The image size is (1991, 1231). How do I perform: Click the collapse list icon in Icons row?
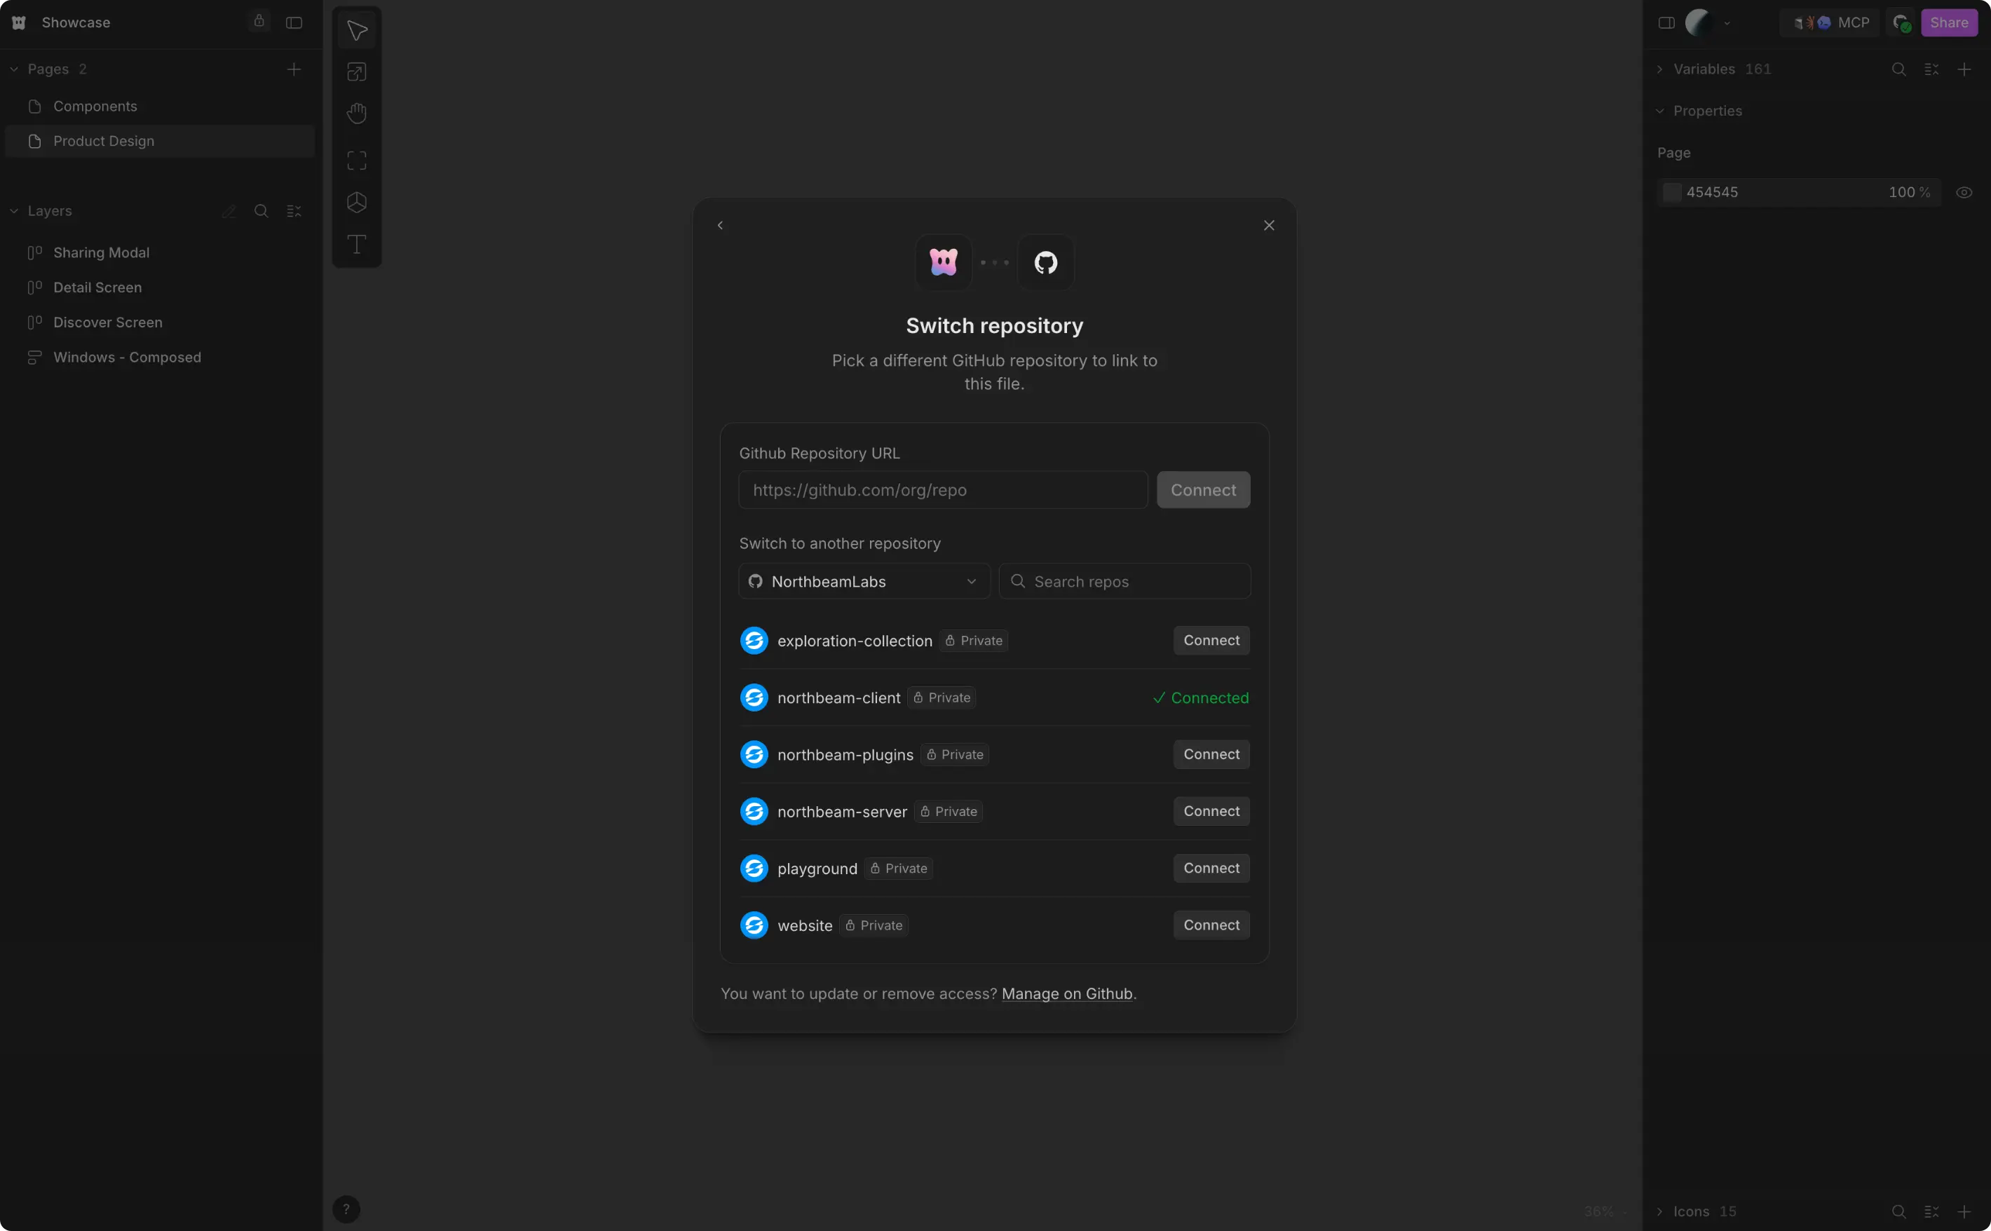(x=1931, y=1211)
